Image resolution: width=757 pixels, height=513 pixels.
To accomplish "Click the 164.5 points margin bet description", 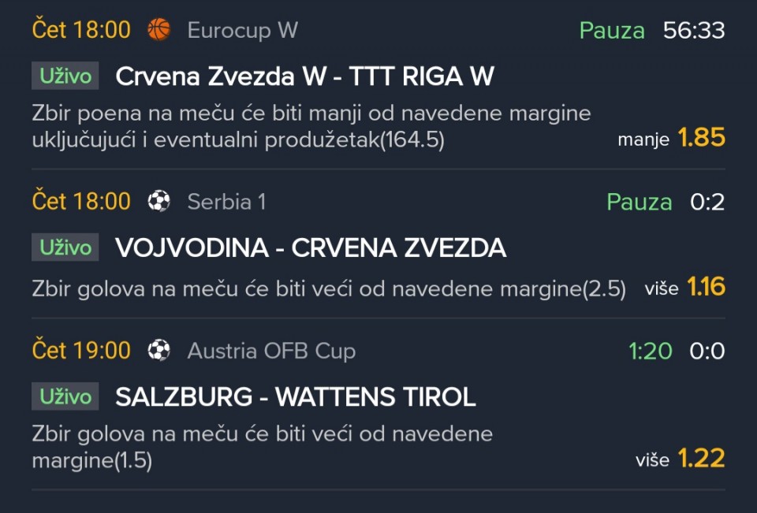I will click(x=311, y=126).
